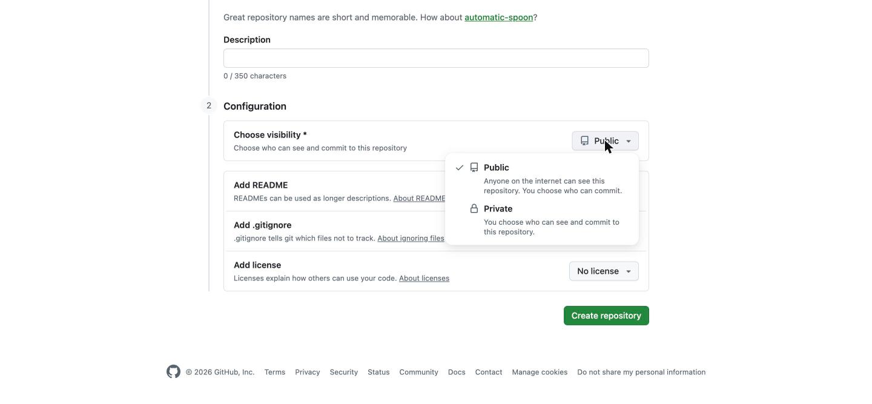Click the Add .gitignore label
This screenshot has height=404, width=872.
[x=262, y=225]
